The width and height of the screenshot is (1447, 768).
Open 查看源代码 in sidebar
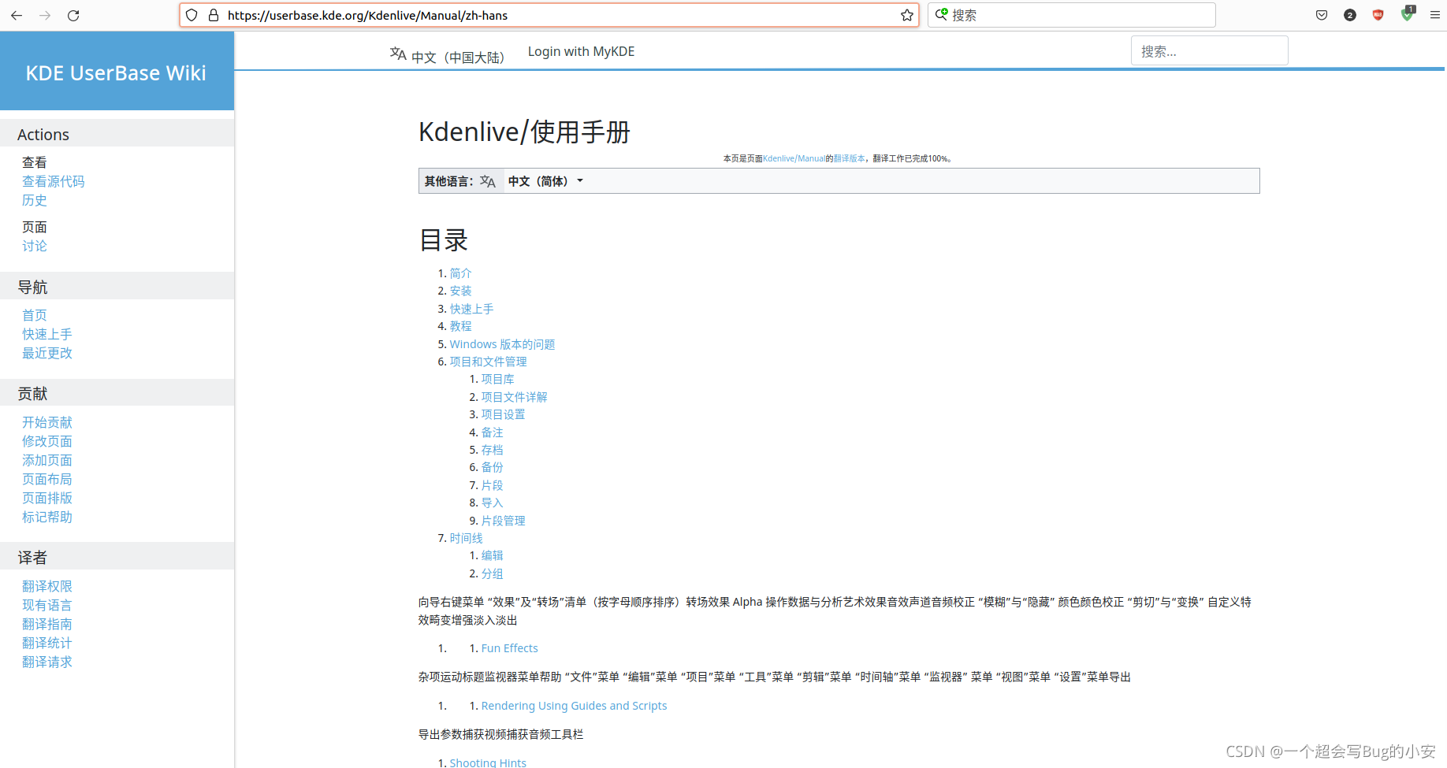click(x=54, y=181)
